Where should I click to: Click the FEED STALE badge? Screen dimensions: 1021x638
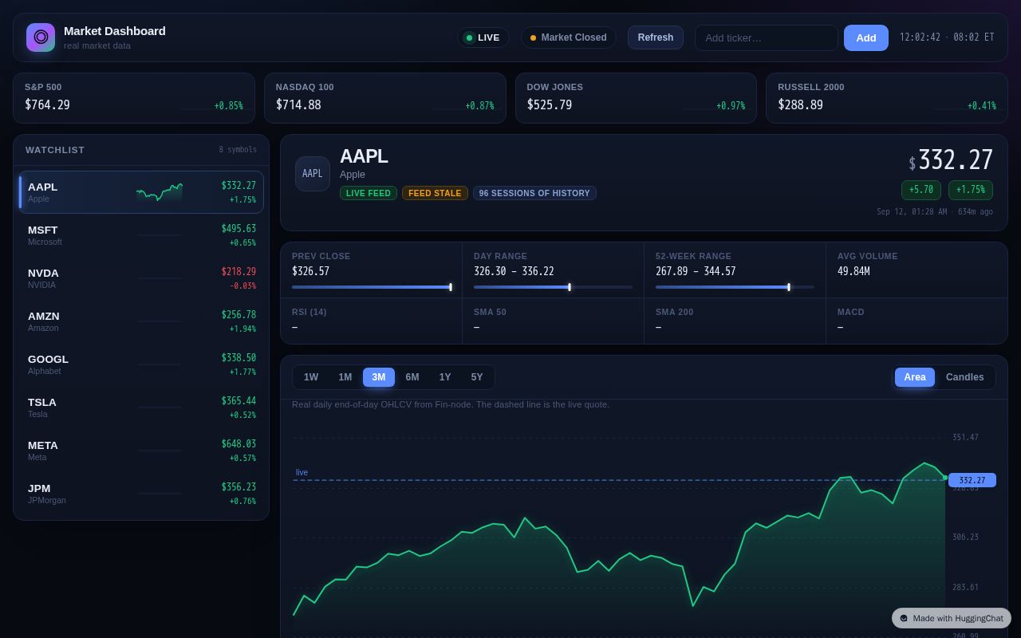click(435, 193)
